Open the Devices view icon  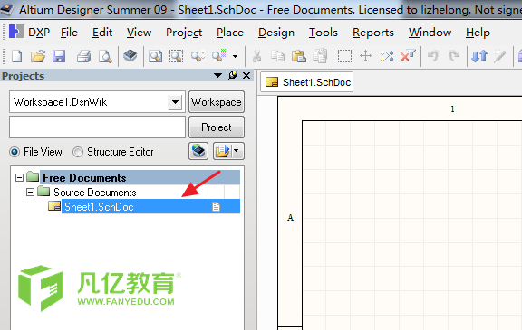pyautogui.click(x=130, y=55)
